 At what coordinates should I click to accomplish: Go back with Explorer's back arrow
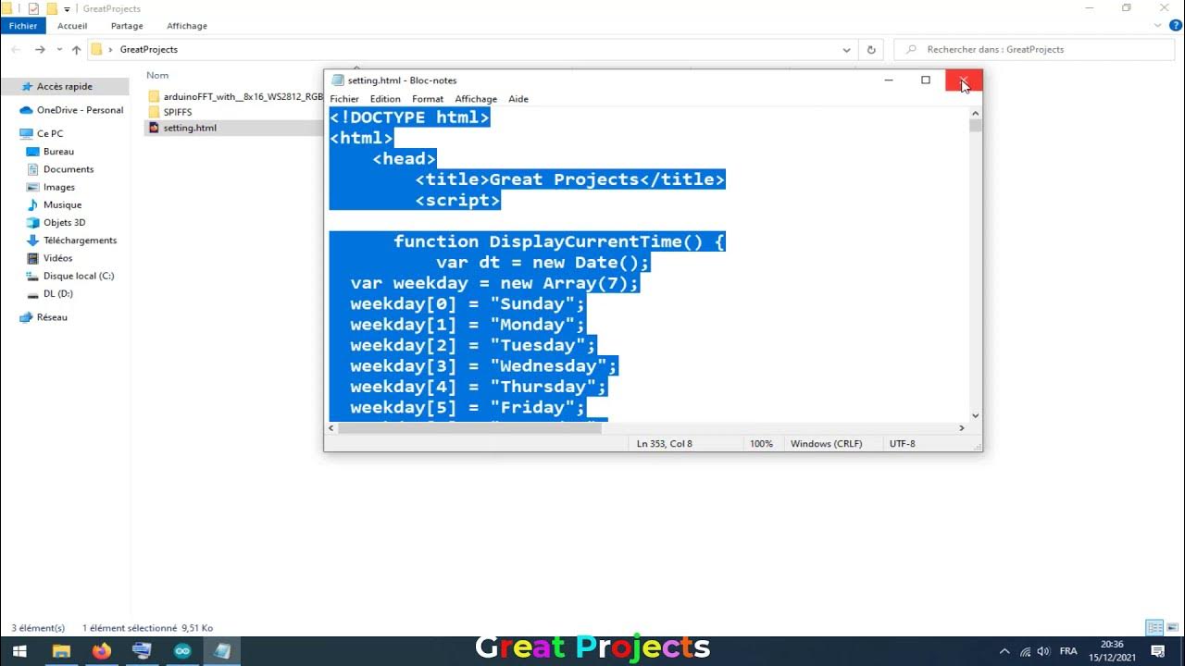pyautogui.click(x=16, y=49)
